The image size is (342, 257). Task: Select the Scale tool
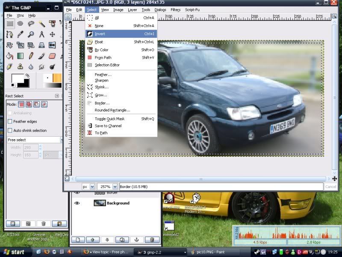(x=20, y=45)
